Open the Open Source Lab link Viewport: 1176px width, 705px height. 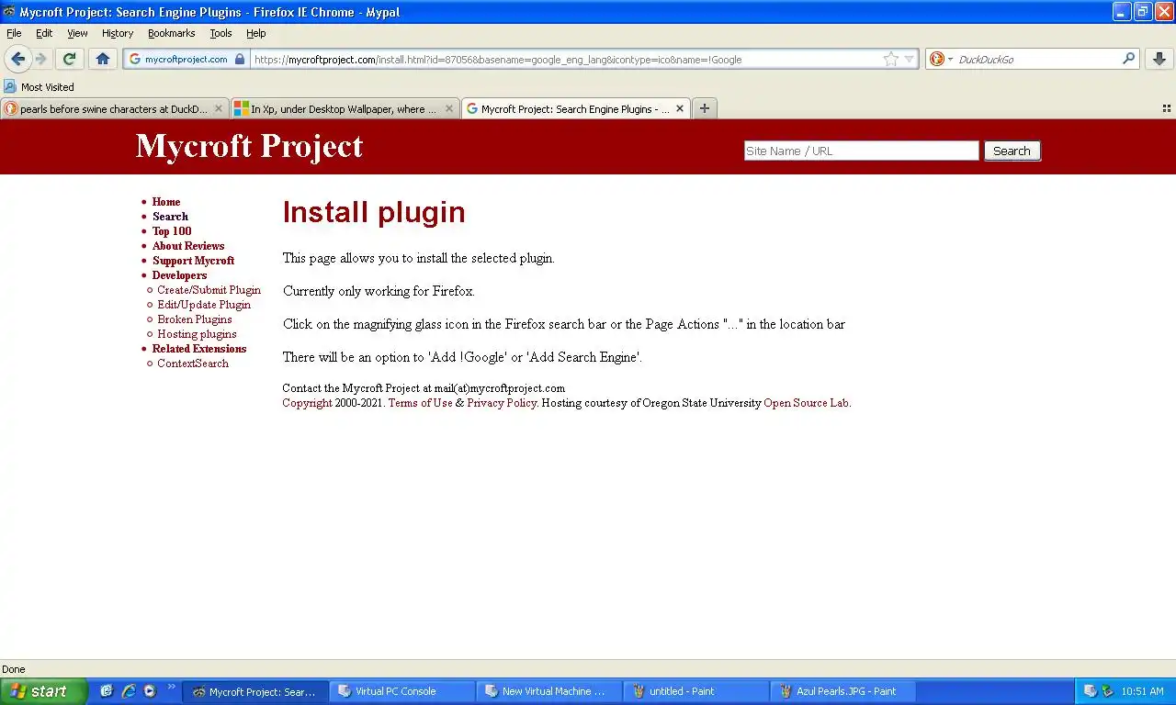pyautogui.click(x=806, y=403)
